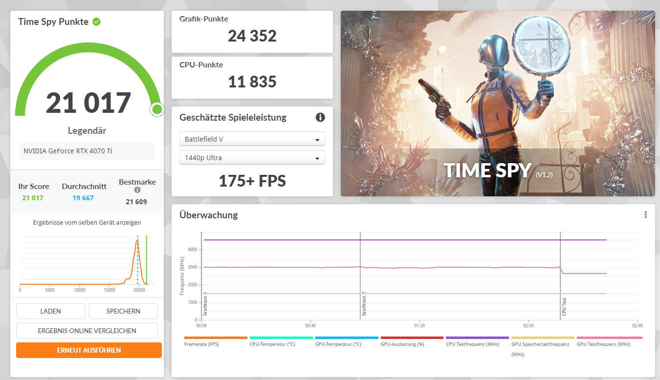Click the green verified checkmark icon

point(96,21)
